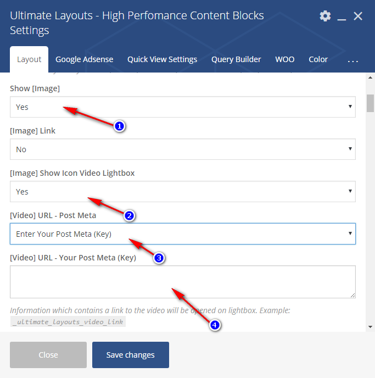Screen dimensions: 375x378
Task: Open the settings gear in header
Action: (326, 16)
